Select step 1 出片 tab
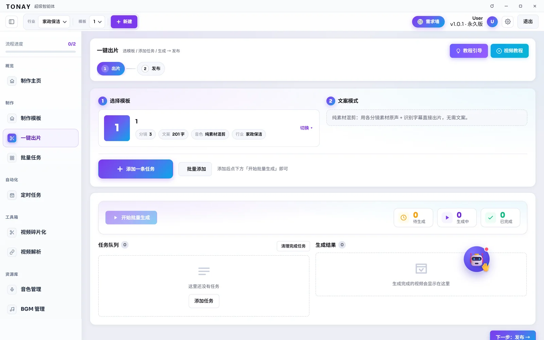Viewport: 544px width, 340px height. pyautogui.click(x=111, y=69)
